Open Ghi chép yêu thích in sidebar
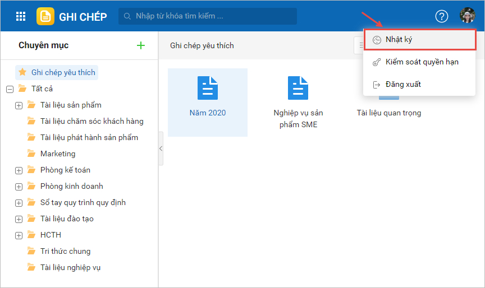 pyautogui.click(x=57, y=72)
